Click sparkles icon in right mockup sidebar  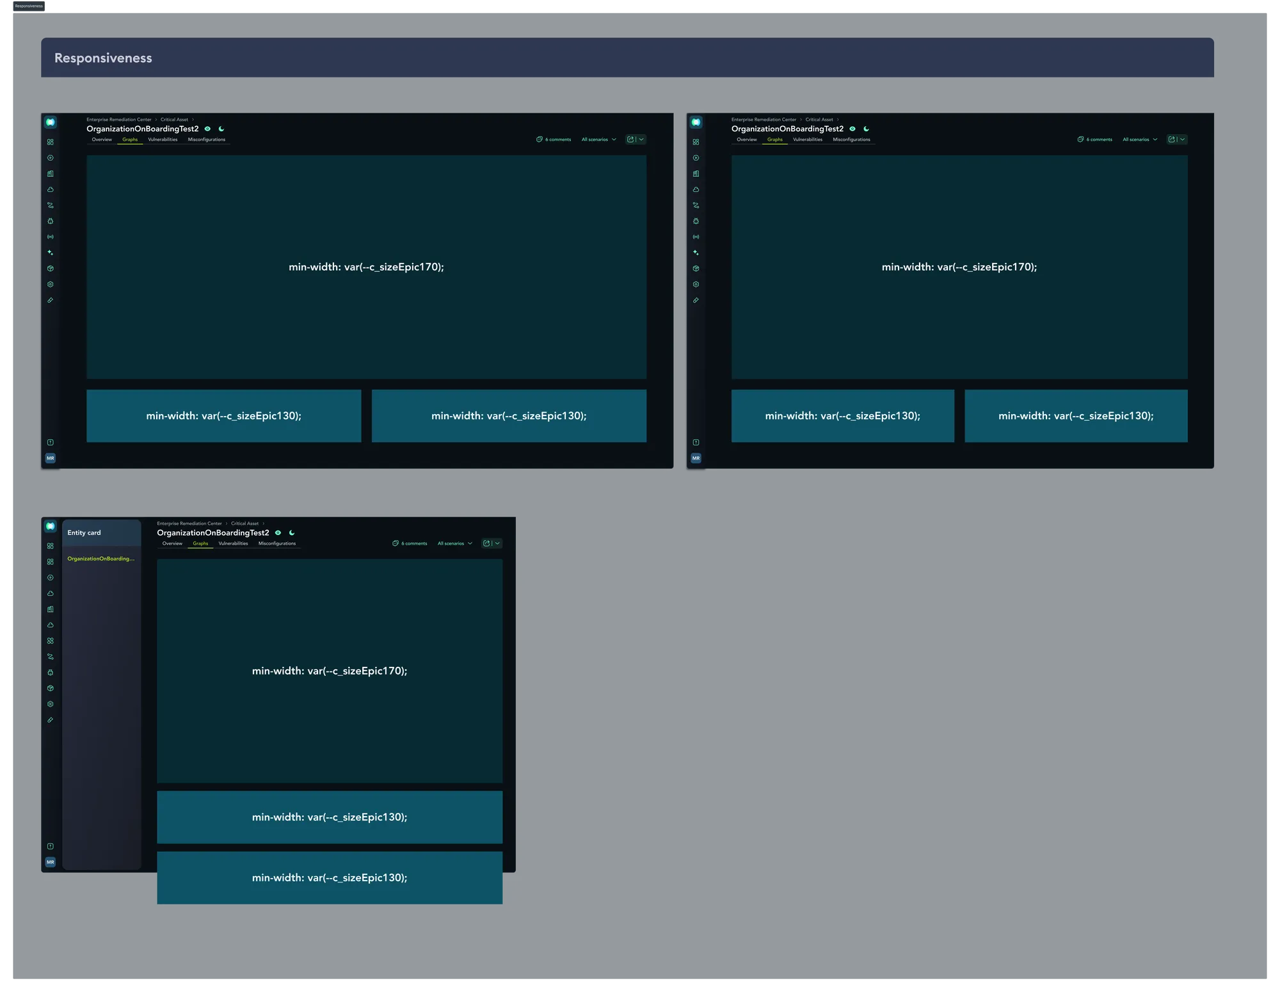pos(696,253)
